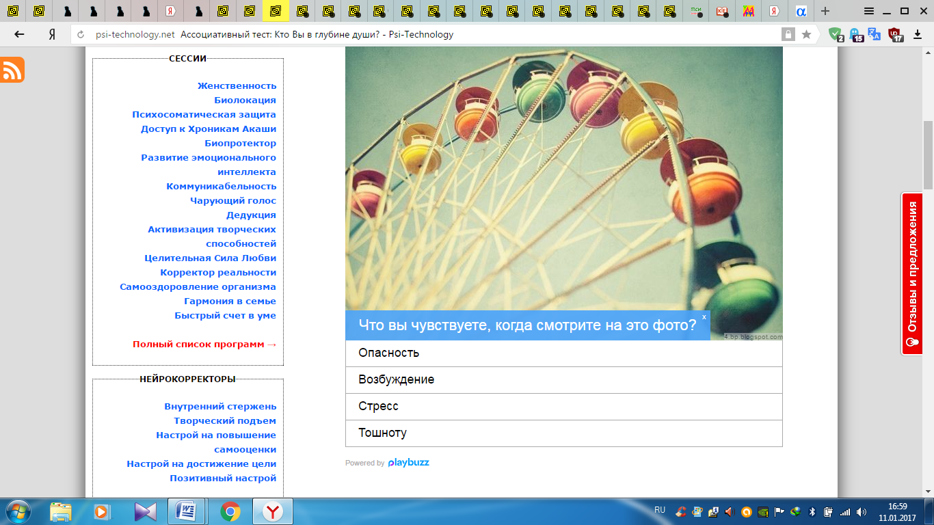Reload the page with the refresh icon
This screenshot has height=525, width=934.
81,35
